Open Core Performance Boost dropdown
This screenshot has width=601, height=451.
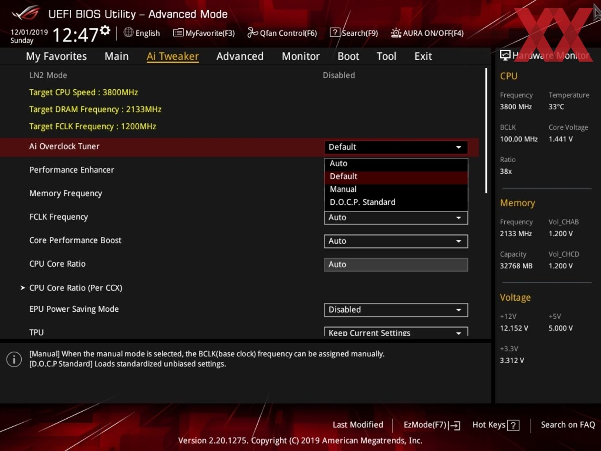[x=396, y=241]
